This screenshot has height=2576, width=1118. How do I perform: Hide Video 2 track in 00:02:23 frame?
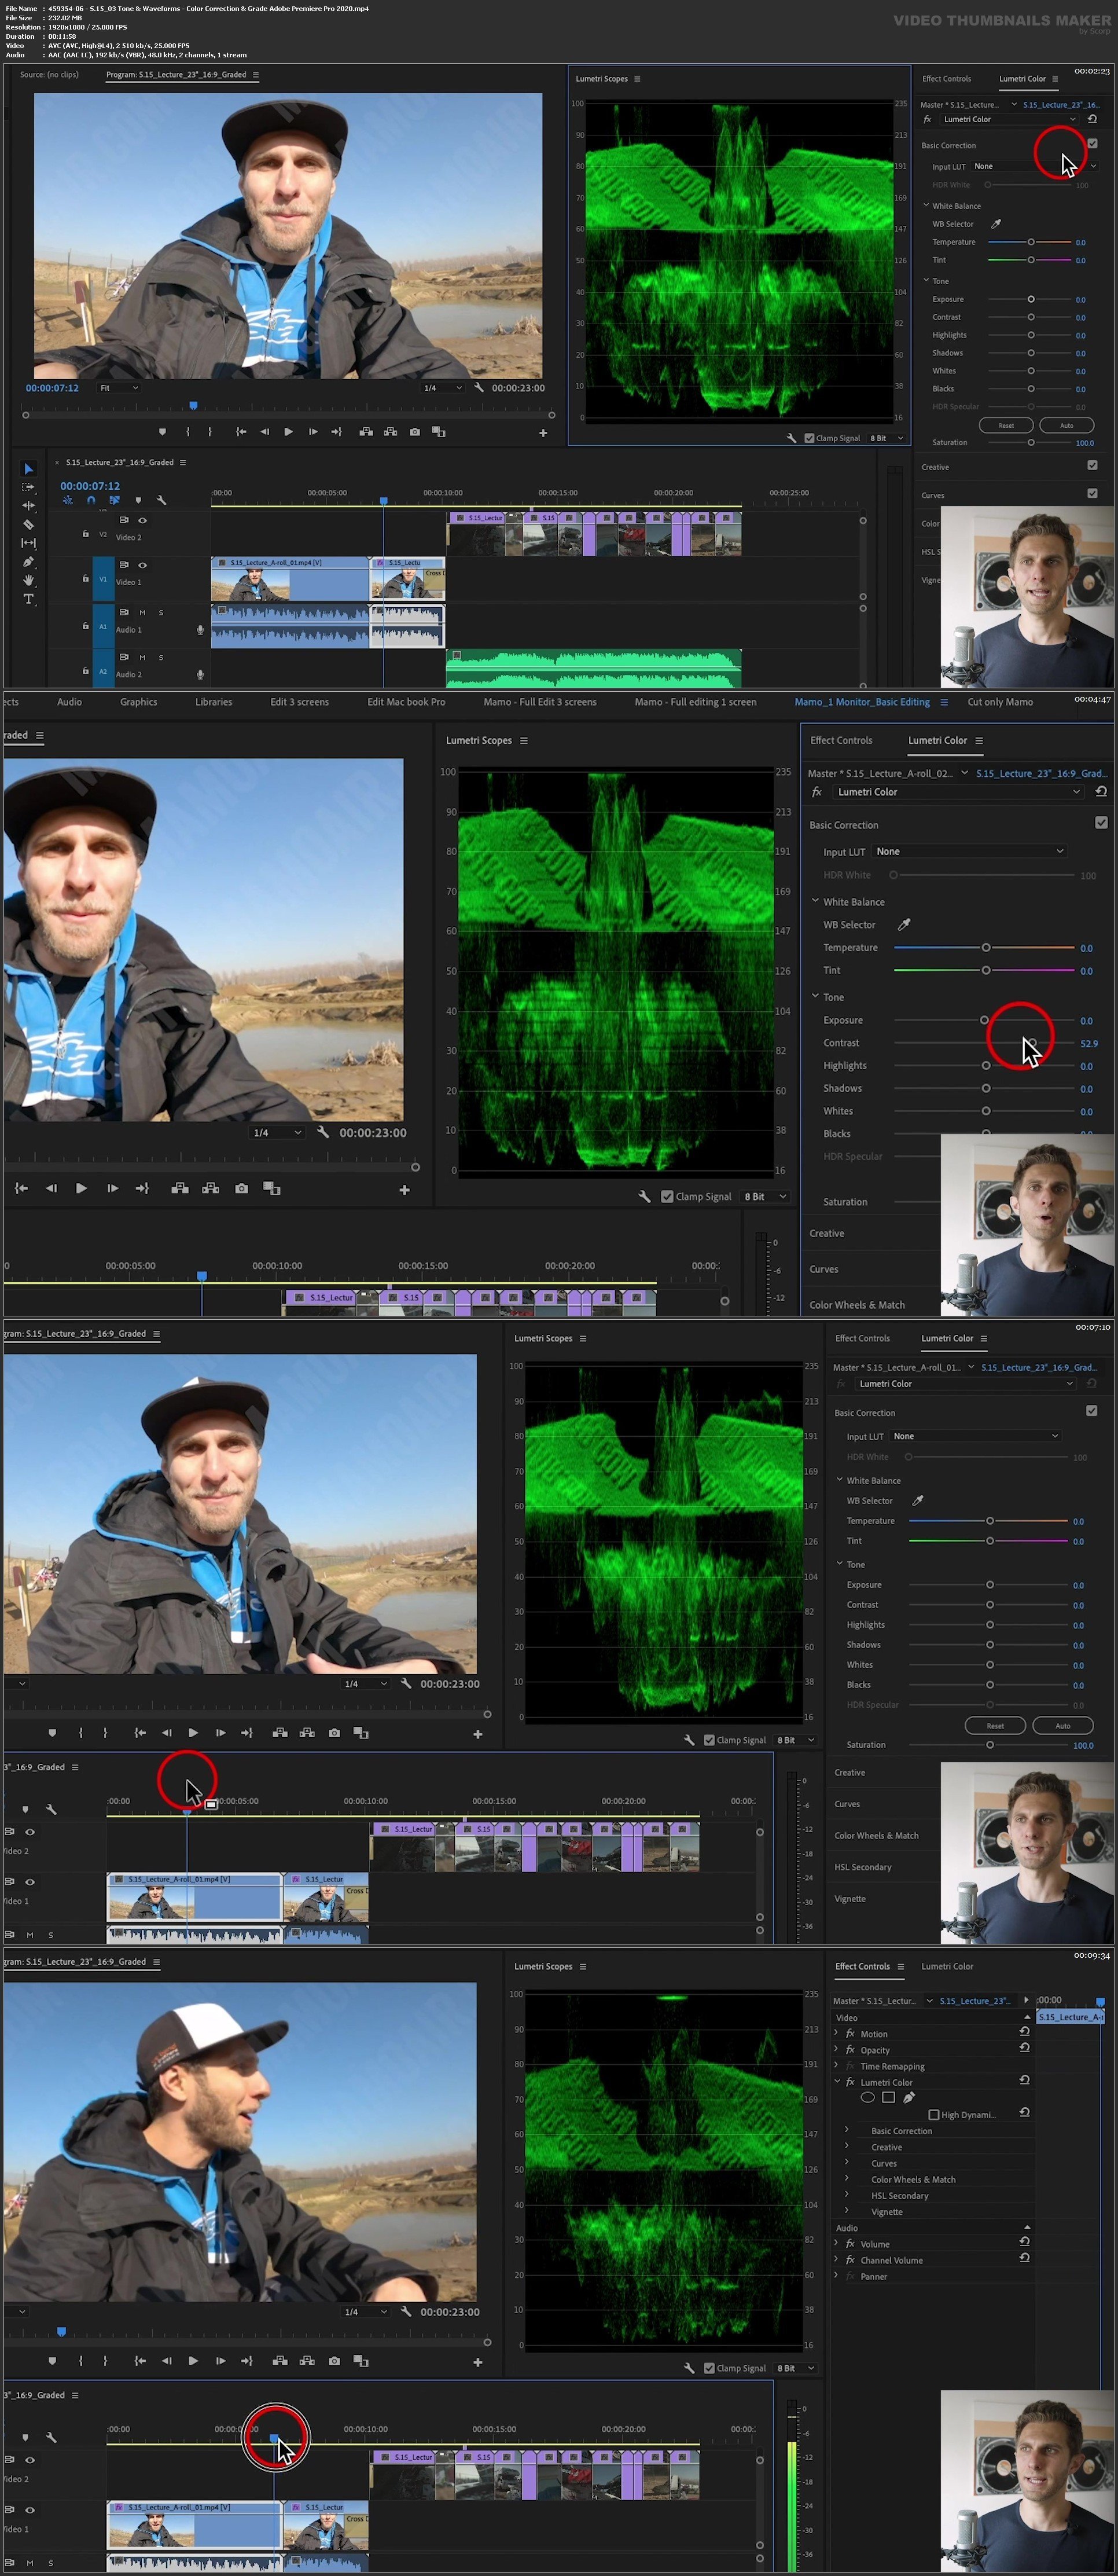pos(142,520)
